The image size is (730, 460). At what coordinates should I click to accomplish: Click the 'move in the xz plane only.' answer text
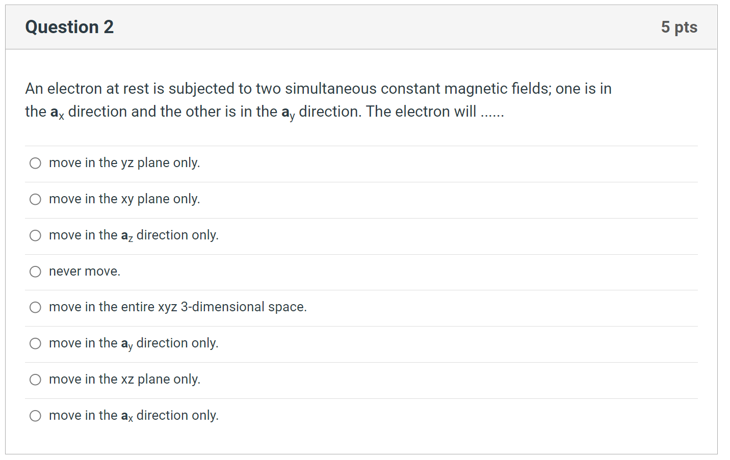point(124,380)
